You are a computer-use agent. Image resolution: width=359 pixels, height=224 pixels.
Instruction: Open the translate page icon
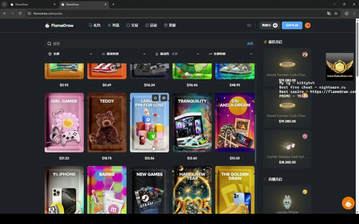tap(329, 13)
